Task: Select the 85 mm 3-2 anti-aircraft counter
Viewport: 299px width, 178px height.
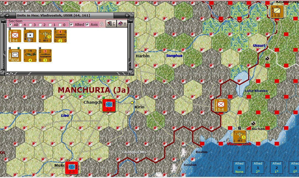Action: [x=30, y=36]
